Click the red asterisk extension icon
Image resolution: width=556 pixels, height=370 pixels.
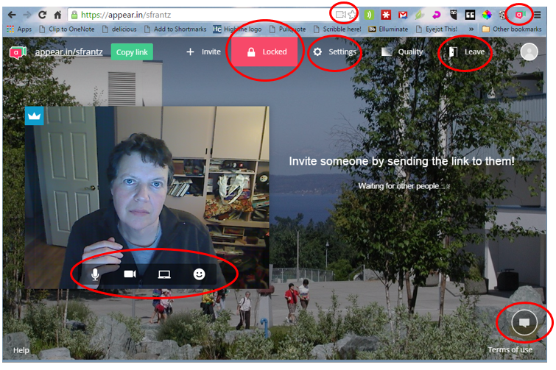386,15
